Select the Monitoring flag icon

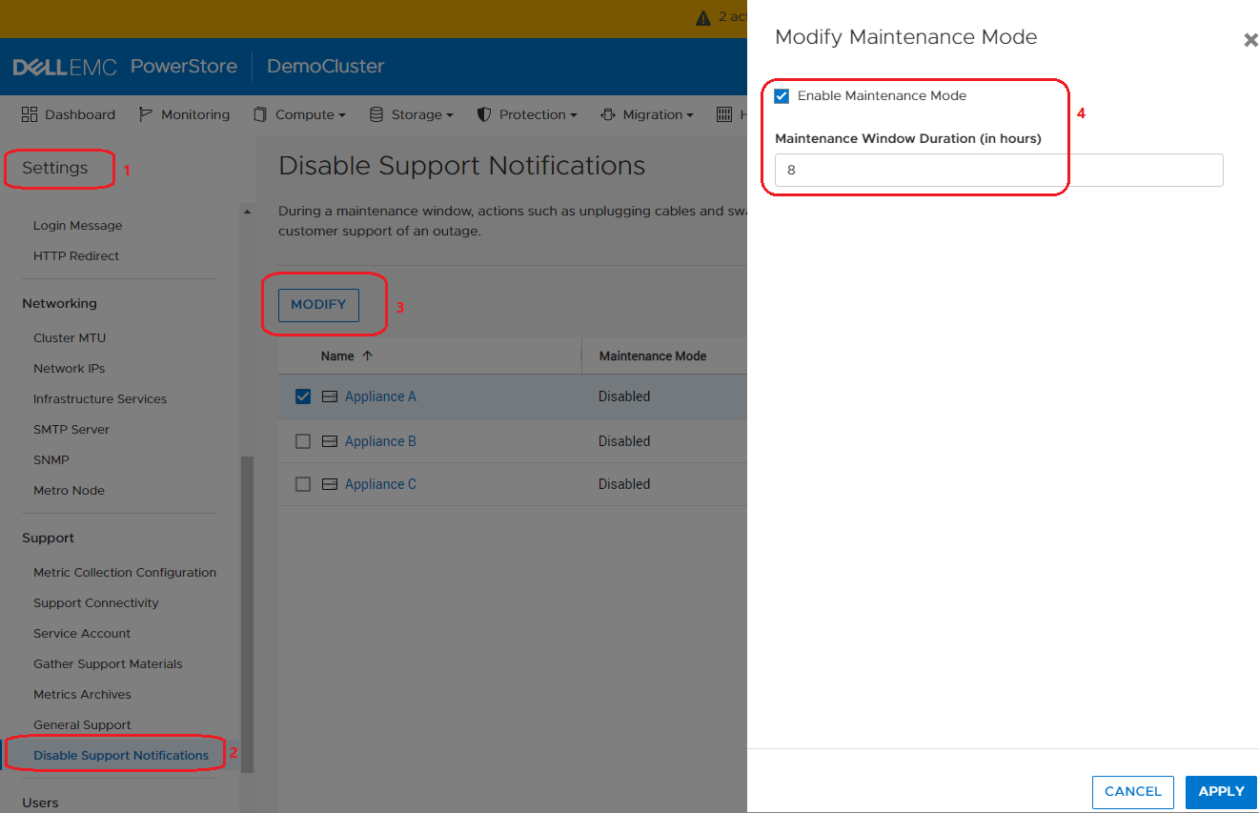coord(143,114)
